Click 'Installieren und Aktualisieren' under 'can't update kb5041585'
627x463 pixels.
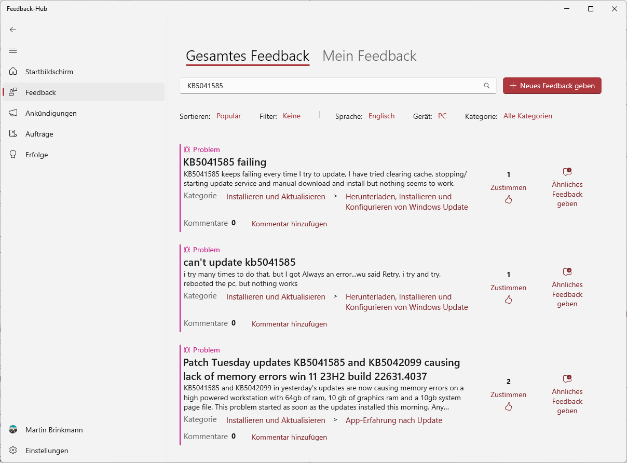[x=276, y=296]
